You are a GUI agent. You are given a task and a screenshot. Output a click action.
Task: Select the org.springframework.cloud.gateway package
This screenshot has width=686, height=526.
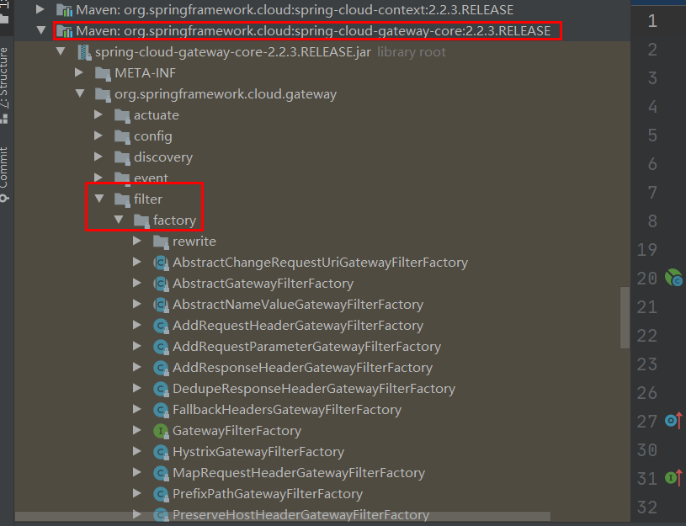226,94
